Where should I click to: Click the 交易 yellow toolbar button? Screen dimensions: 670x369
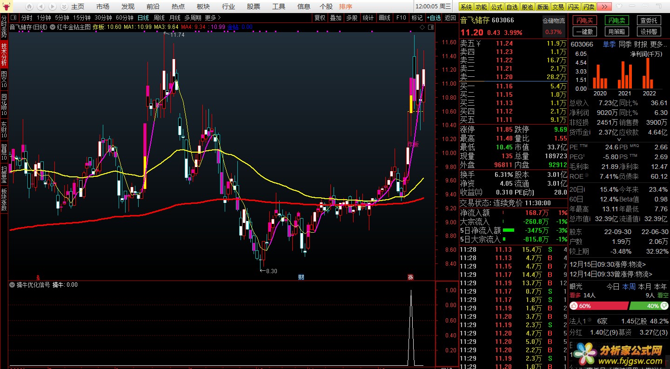[x=558, y=7]
